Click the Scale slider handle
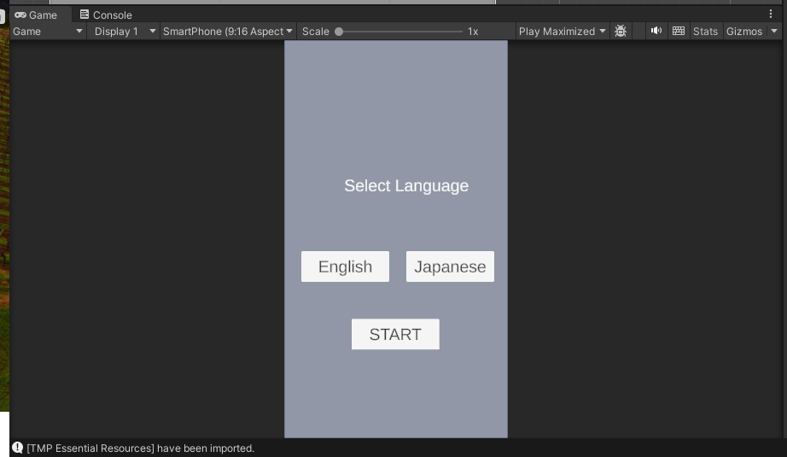This screenshot has width=787, height=457. (x=339, y=32)
